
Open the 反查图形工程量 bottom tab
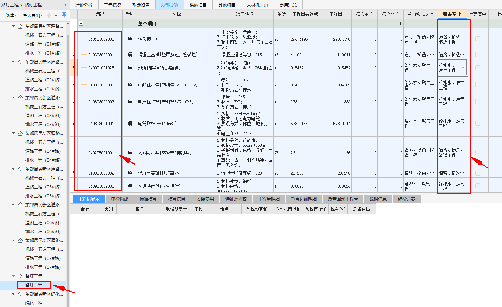click(x=343, y=199)
